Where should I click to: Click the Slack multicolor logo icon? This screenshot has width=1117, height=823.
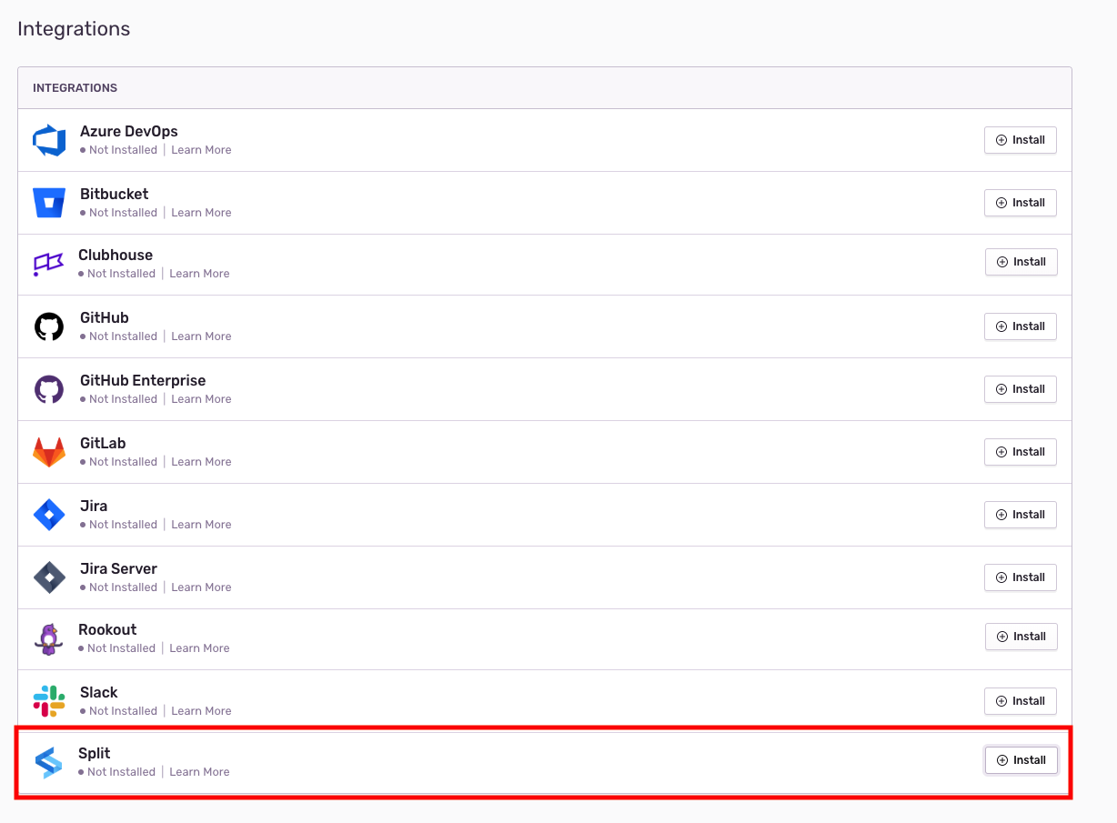click(49, 701)
